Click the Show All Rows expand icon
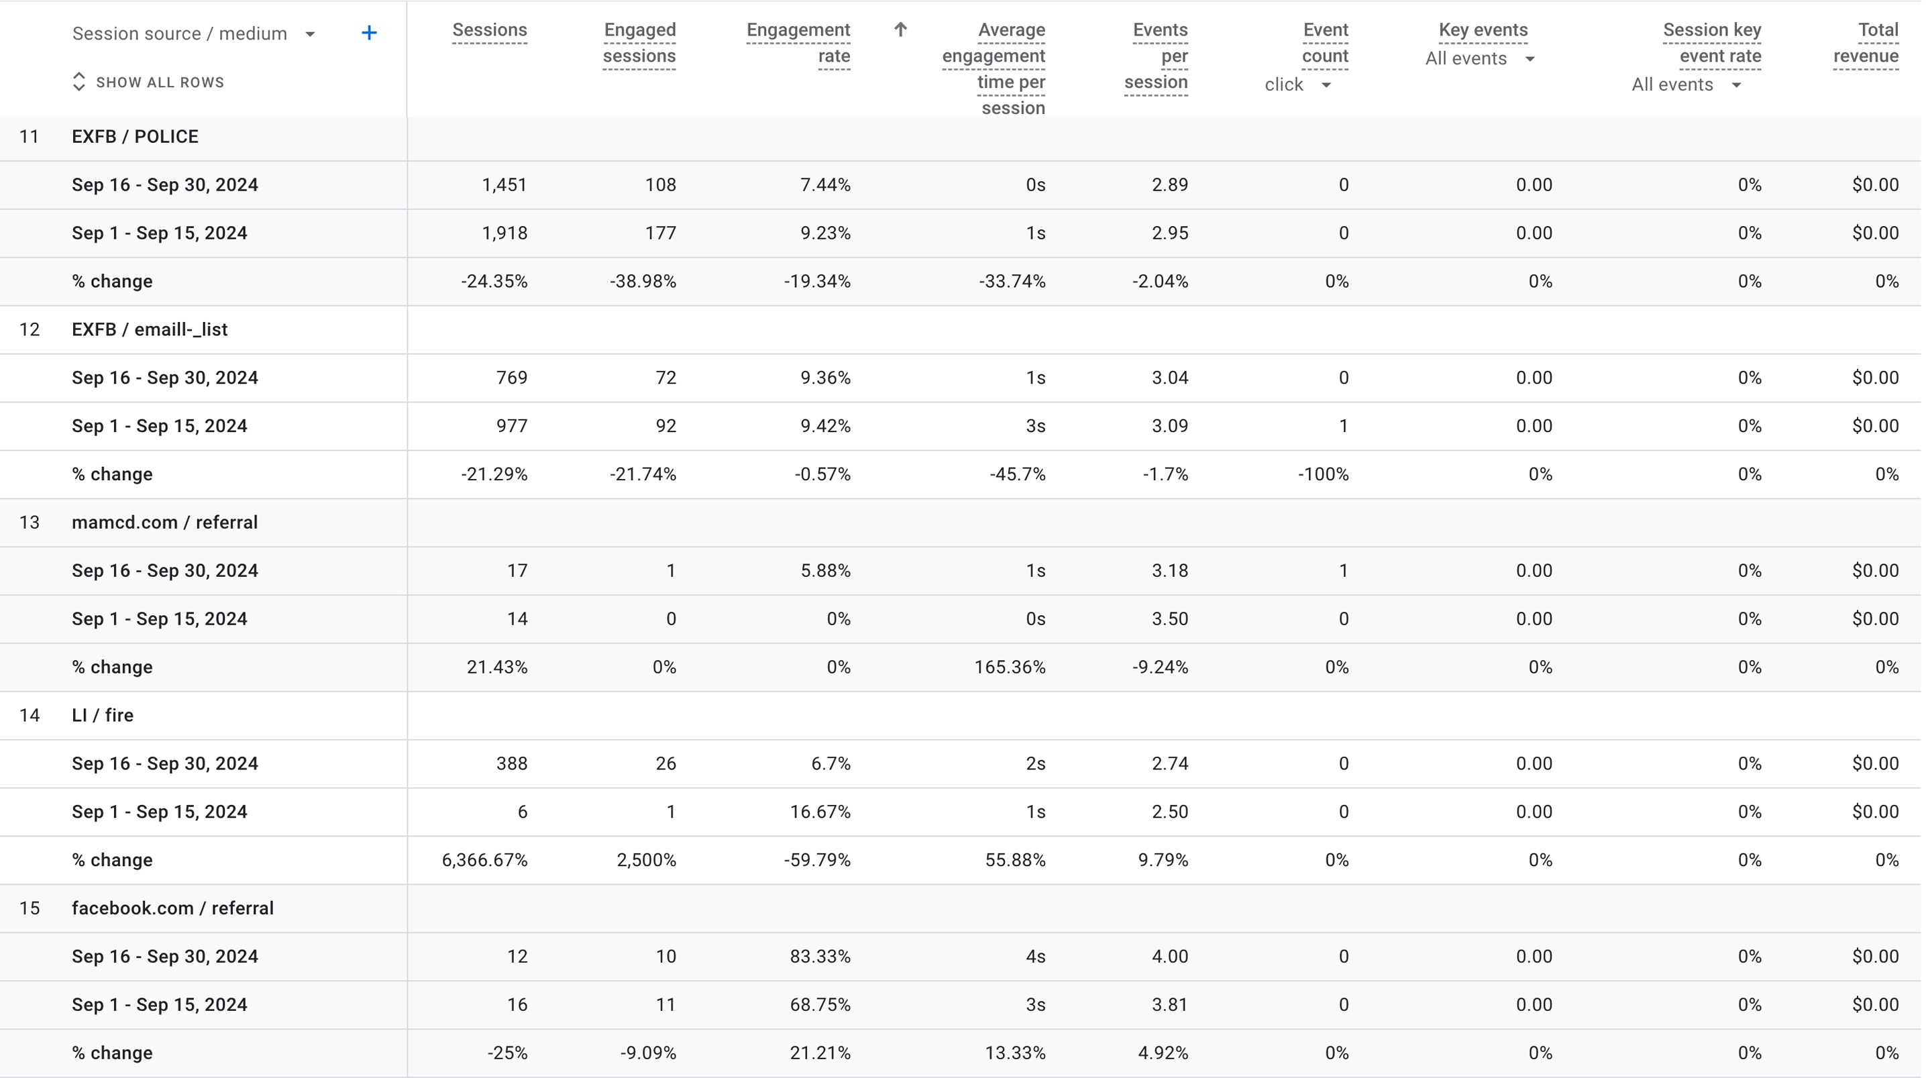The image size is (1926, 1078). click(78, 83)
